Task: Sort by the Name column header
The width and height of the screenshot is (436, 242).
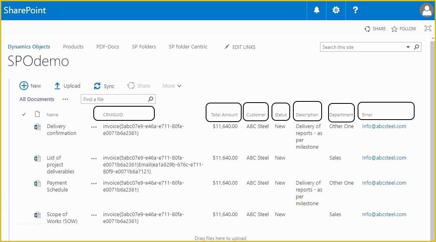Action: (52, 115)
